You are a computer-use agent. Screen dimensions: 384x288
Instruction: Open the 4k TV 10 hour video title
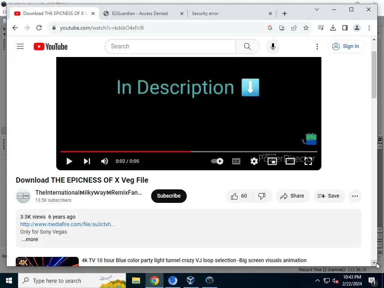pyautogui.click(x=194, y=260)
